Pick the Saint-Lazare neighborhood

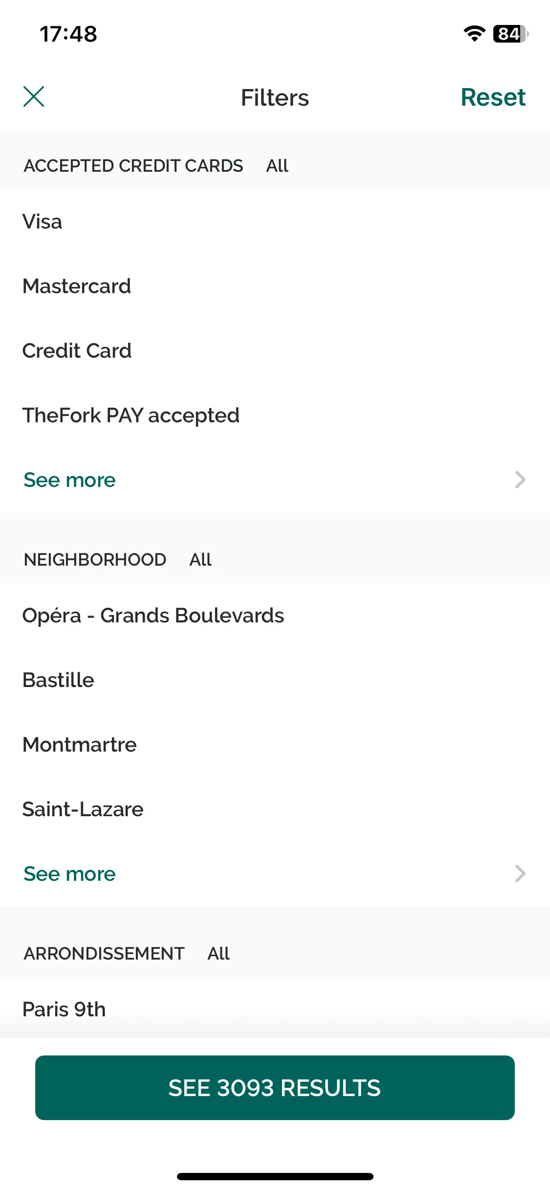point(275,809)
